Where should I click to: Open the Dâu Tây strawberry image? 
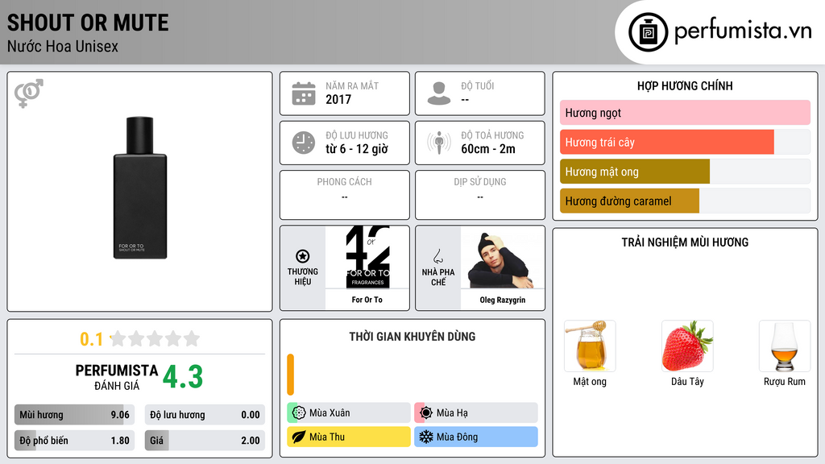[x=687, y=346]
